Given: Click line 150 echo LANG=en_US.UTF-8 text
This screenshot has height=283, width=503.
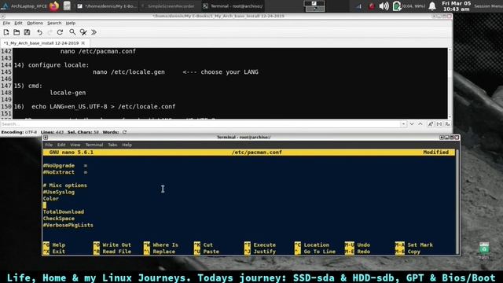Looking at the screenshot, I should [104, 107].
